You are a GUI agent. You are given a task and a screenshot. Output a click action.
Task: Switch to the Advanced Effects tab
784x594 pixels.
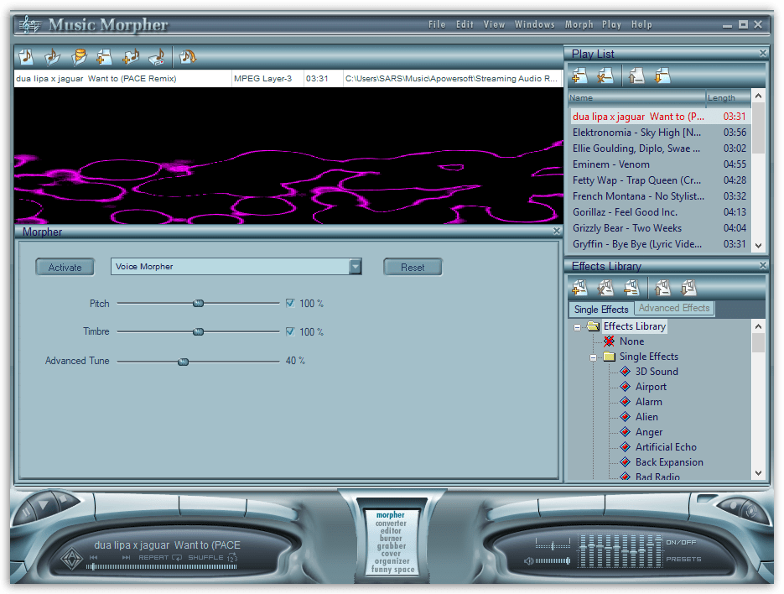[x=674, y=308]
